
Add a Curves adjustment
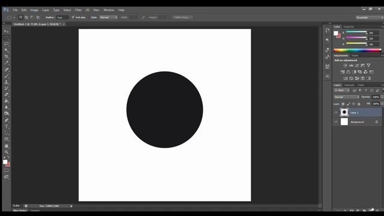click(357, 65)
